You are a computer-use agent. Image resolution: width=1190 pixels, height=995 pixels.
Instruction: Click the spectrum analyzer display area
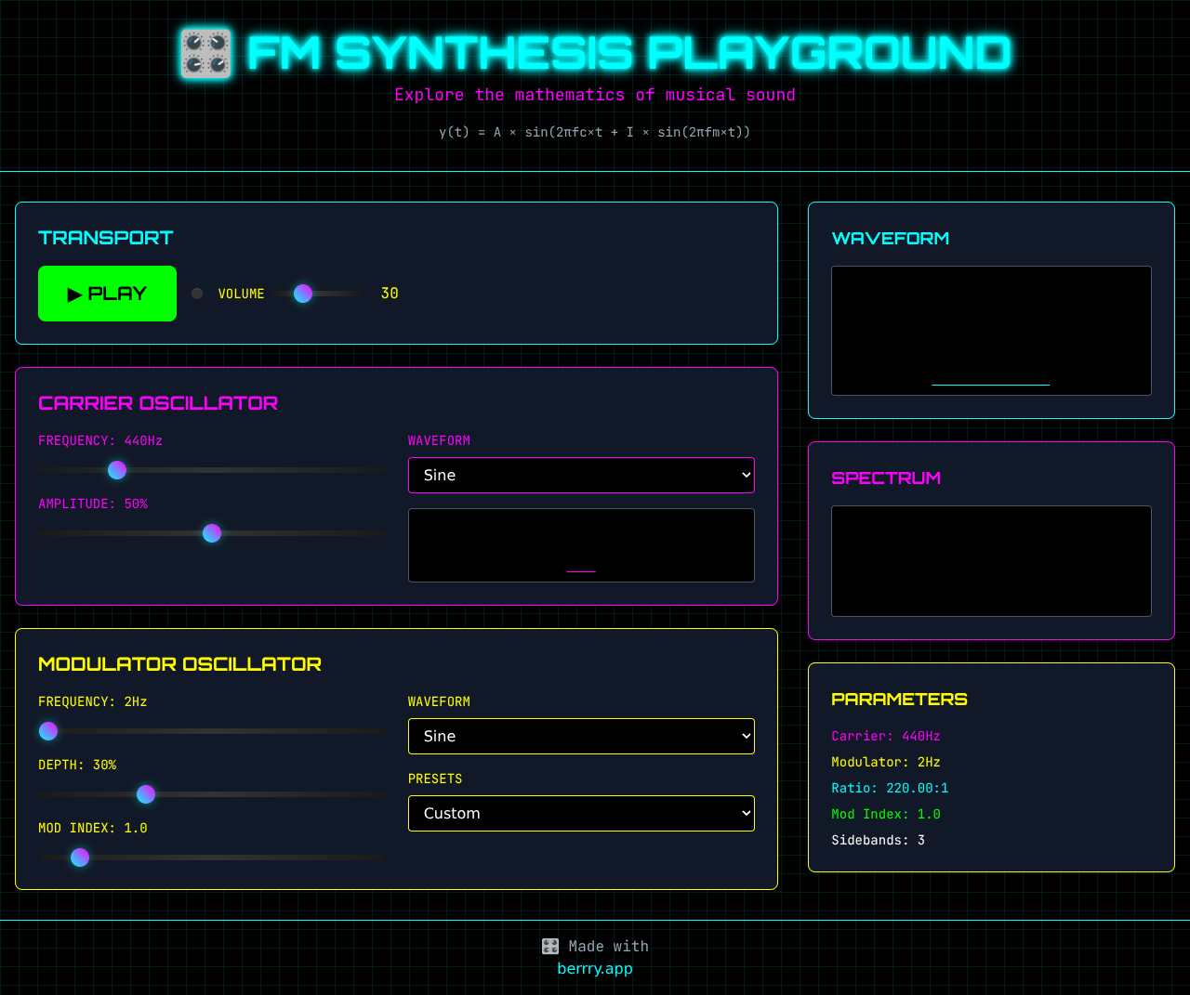click(991, 561)
